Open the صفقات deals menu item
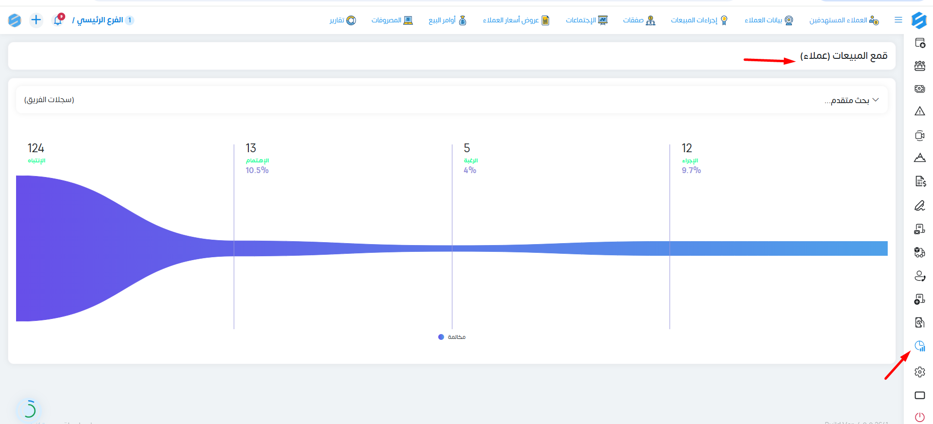This screenshot has width=933, height=424. point(639,20)
